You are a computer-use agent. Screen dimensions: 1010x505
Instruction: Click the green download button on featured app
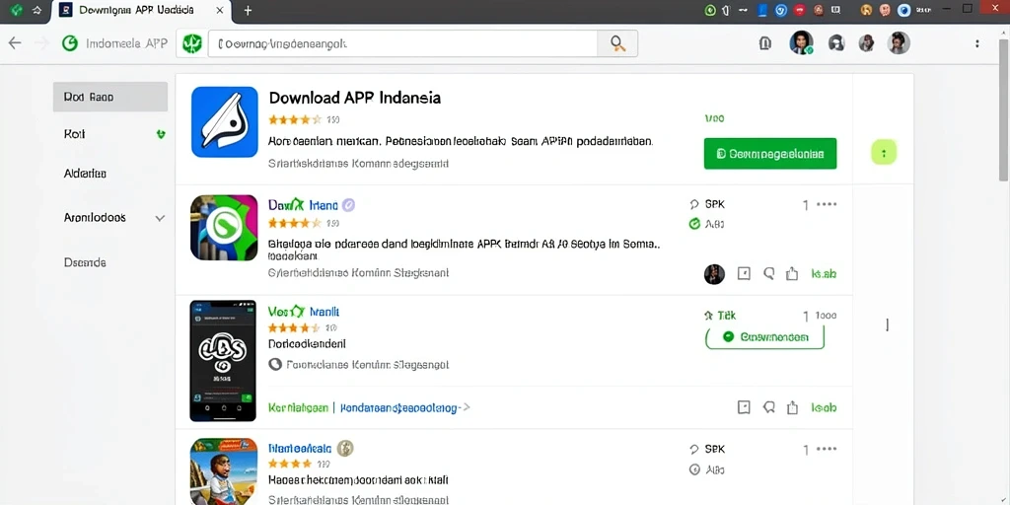click(x=769, y=153)
